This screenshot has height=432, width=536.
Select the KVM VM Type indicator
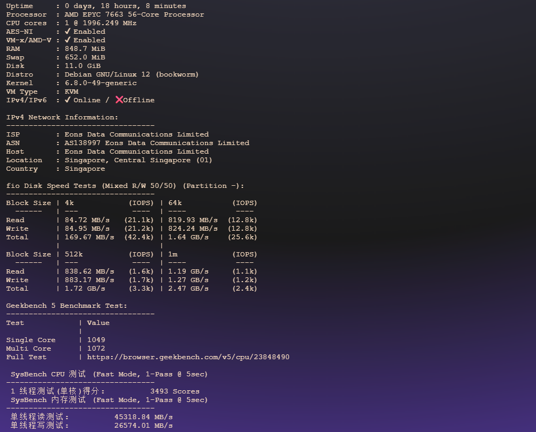[71, 91]
